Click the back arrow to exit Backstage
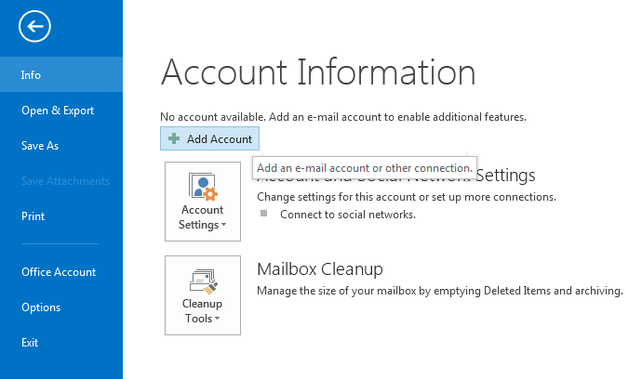Screen dimensions: 628x379 pos(34,27)
